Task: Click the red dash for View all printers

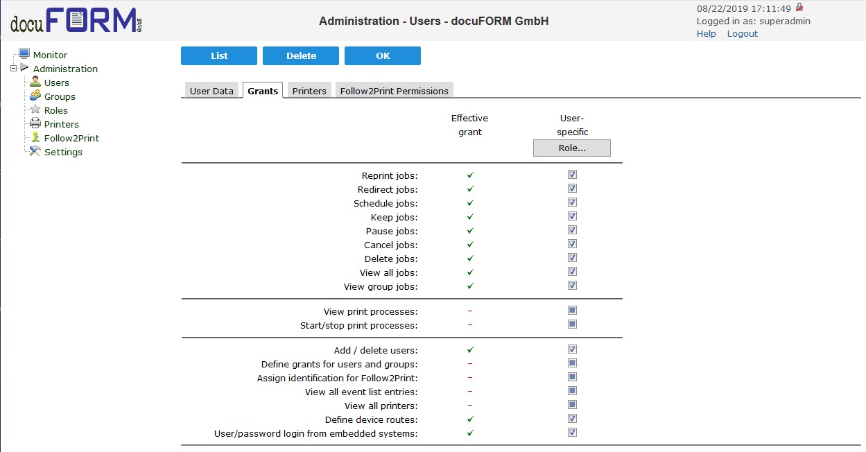Action: coord(470,406)
